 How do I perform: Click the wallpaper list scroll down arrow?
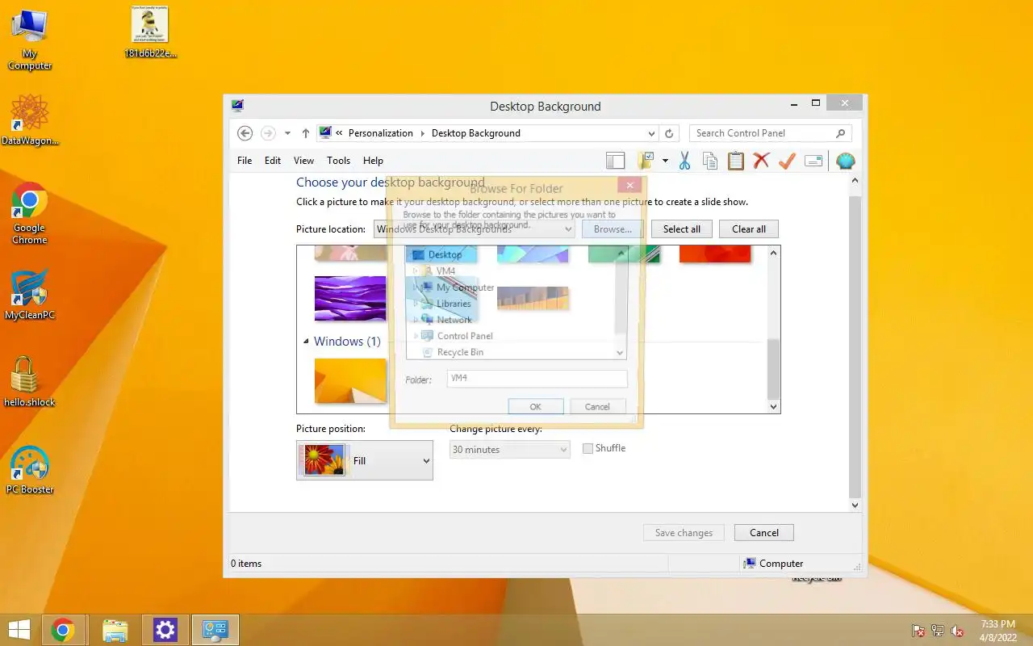point(774,406)
